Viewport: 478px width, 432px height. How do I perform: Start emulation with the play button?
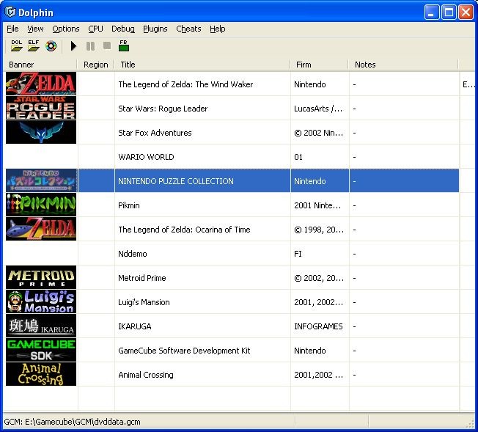coord(73,46)
